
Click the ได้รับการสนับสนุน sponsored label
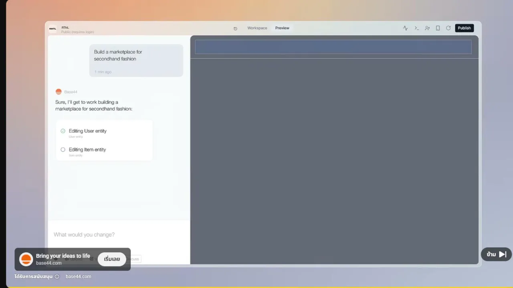33,276
